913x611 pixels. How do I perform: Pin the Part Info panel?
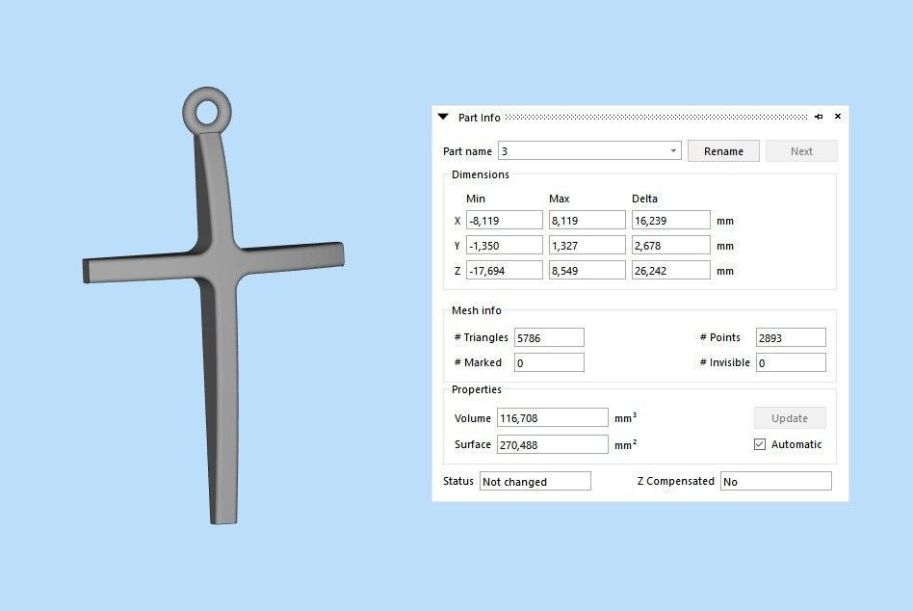819,117
